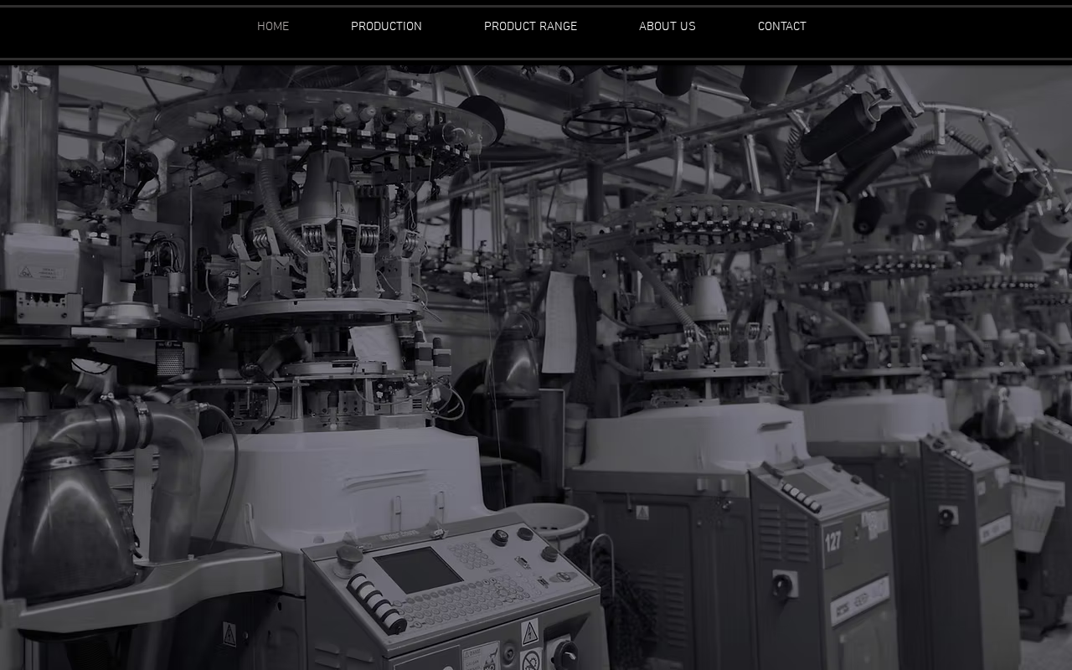Click the number 127 label on the machine
The width and height of the screenshot is (1072, 670).
pos(832,542)
